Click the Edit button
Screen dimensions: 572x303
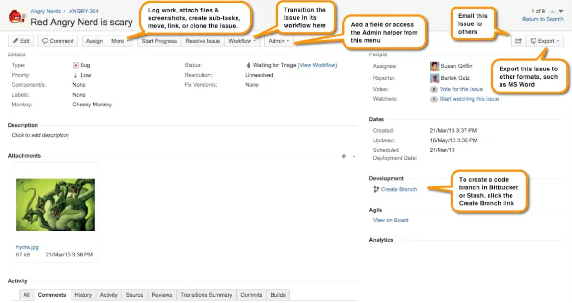pos(21,41)
